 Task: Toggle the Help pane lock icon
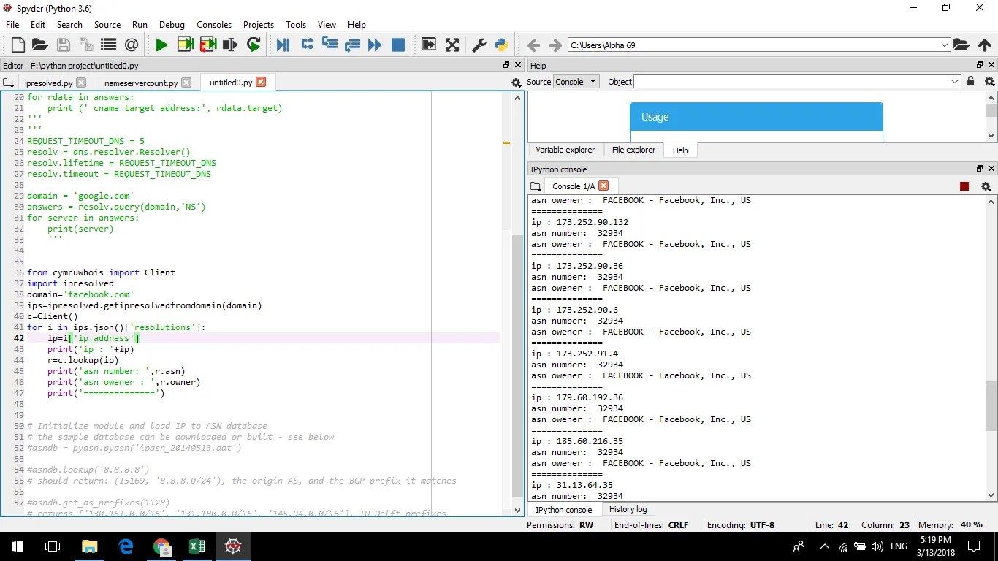(970, 82)
